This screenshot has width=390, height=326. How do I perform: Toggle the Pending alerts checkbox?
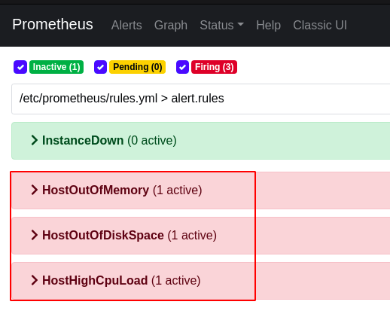[x=100, y=67]
